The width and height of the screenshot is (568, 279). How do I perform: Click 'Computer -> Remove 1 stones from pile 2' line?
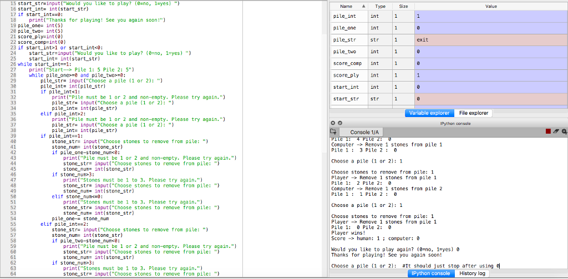pos(387,189)
